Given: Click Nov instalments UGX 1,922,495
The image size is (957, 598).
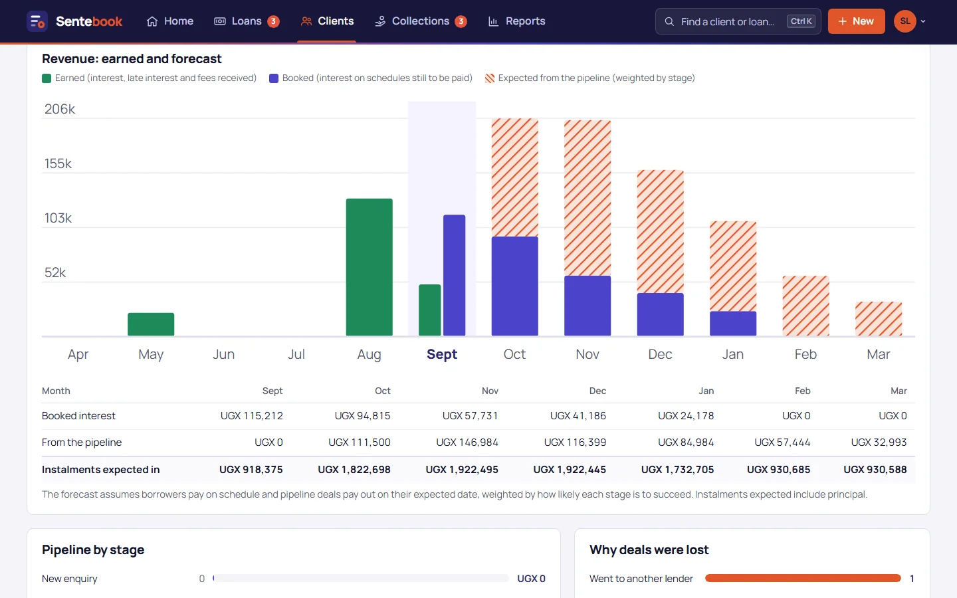Looking at the screenshot, I should 462,470.
